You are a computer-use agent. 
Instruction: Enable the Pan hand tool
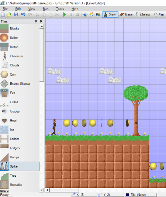click(x=159, y=15)
